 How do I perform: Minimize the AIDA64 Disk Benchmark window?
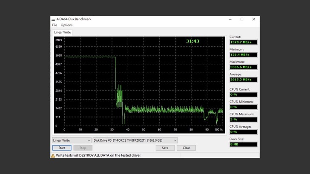click(230, 19)
